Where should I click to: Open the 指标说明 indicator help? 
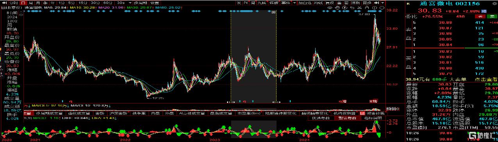pyautogui.click(x=373, y=118)
